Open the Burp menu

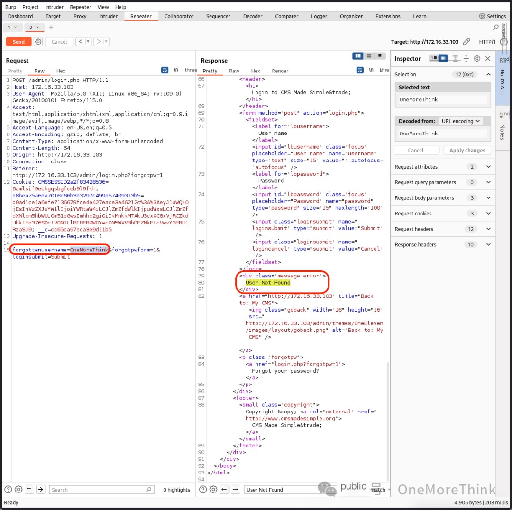click(x=10, y=7)
